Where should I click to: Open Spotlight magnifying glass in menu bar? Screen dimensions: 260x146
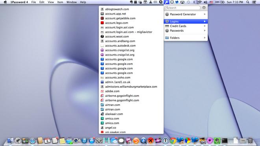click(x=247, y=2)
